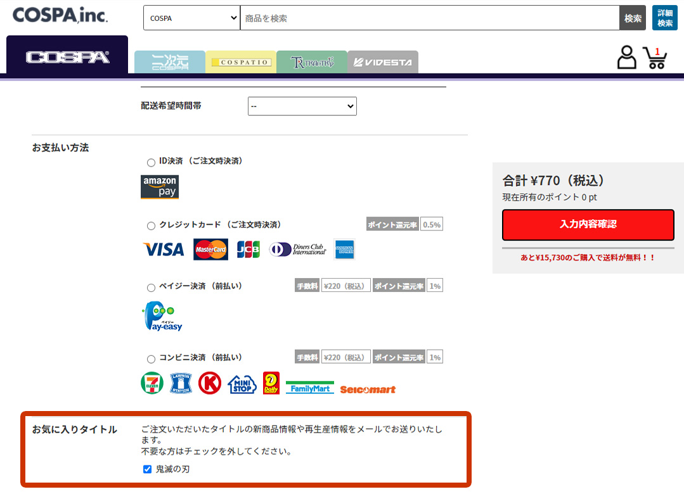Select ID決済 payment radio button
Screen dimensions: 684x494
coord(151,163)
